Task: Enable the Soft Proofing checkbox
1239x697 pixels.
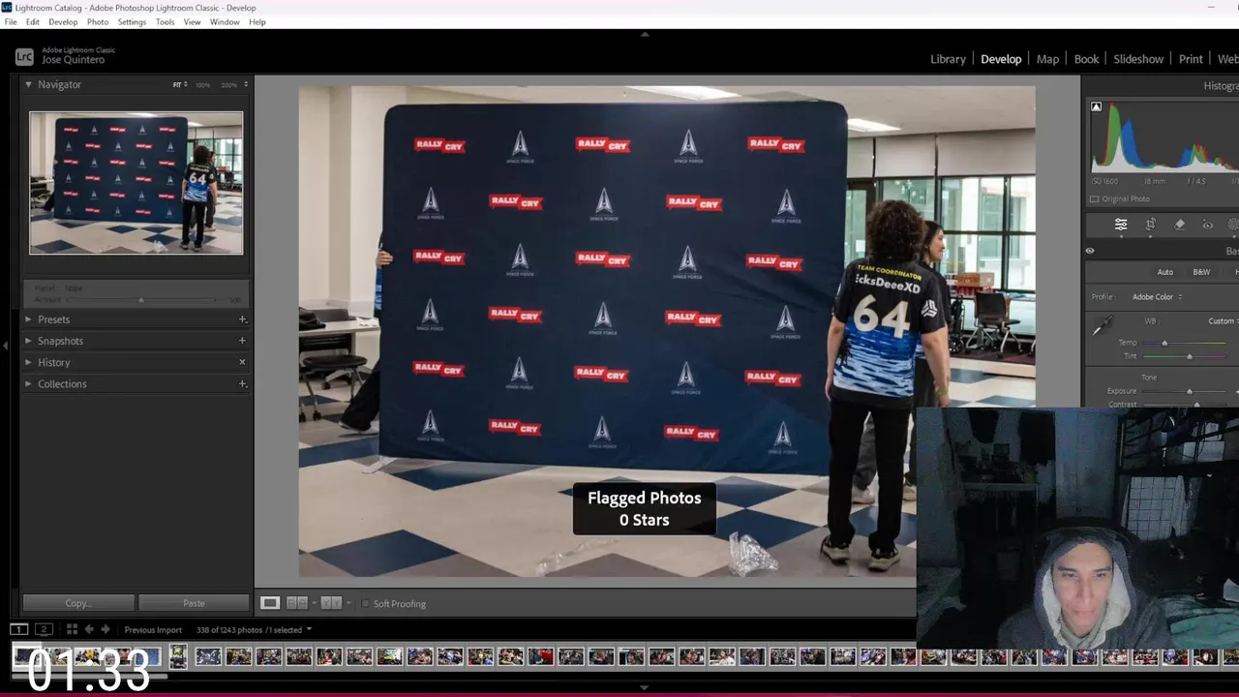Action: coord(365,603)
